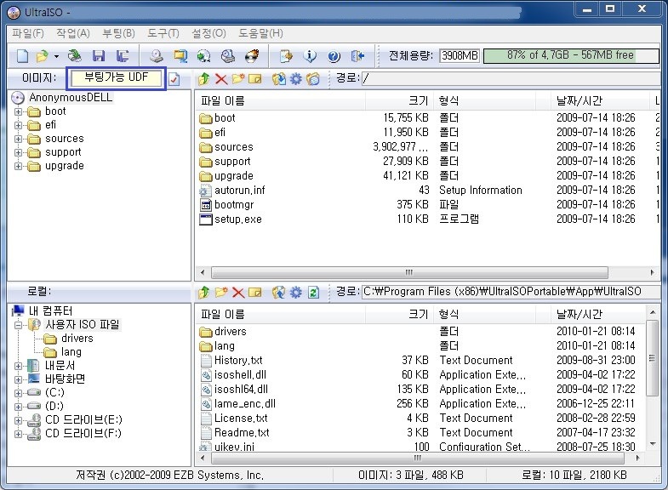Image resolution: width=668 pixels, height=490 pixels.
Task: Click the extract icon in image pane toolbar
Action: 278,79
